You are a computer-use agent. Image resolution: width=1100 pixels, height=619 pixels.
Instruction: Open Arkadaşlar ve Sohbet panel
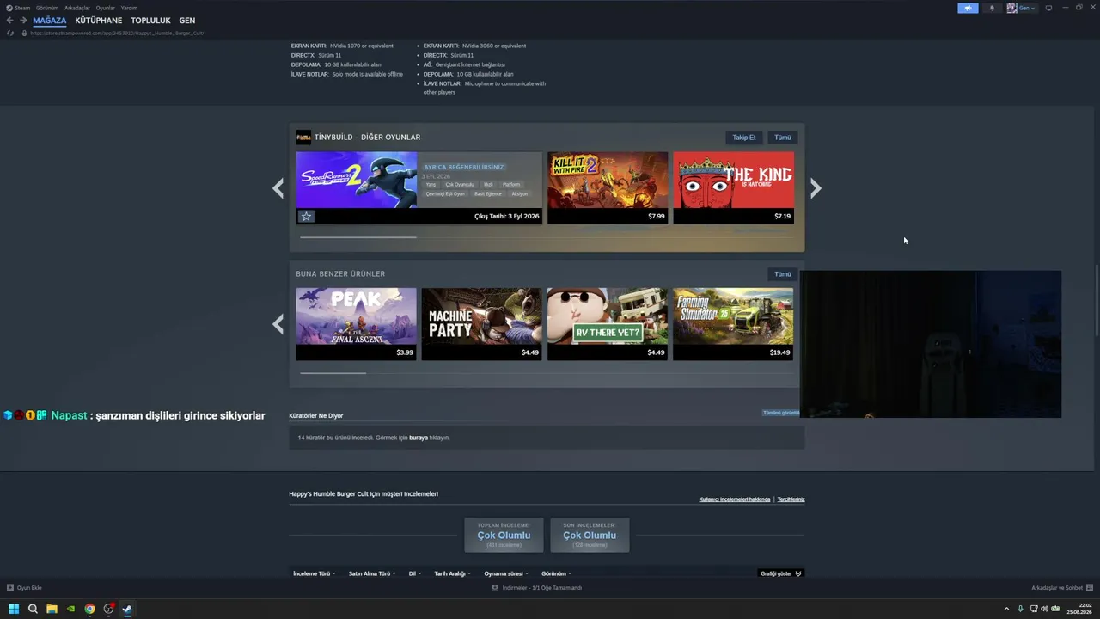click(x=1061, y=588)
